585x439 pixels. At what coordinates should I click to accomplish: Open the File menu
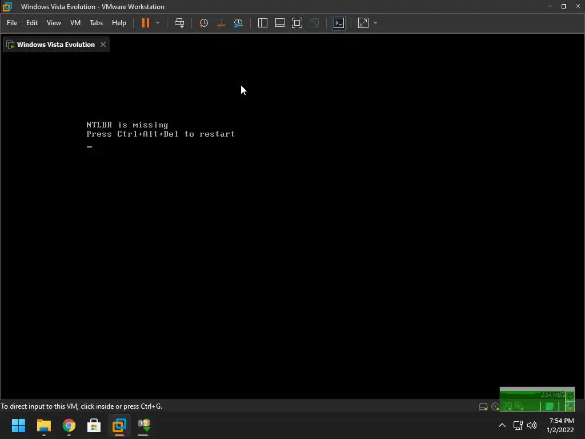[x=12, y=23]
